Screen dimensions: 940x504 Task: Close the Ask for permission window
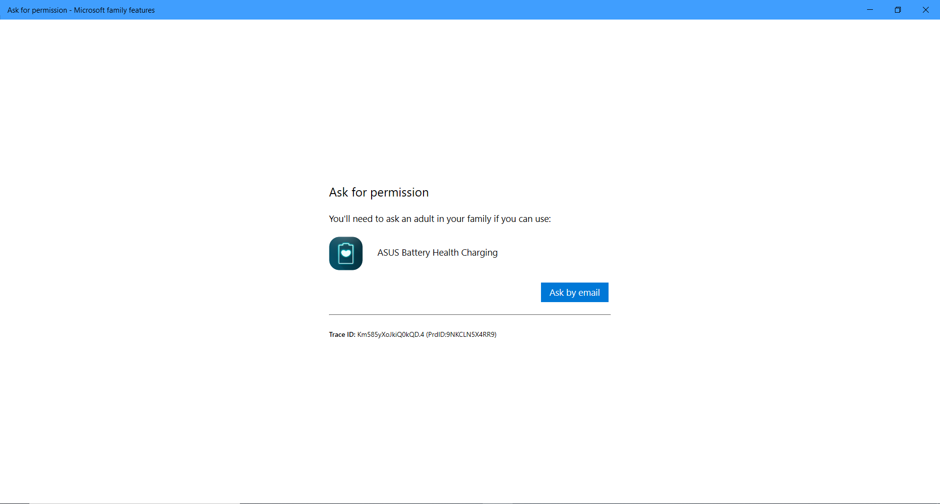[x=926, y=10]
